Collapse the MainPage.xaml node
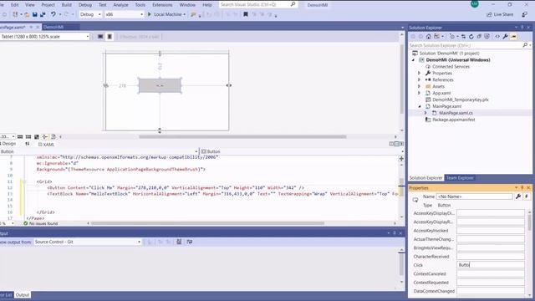The width and height of the screenshot is (535, 301). 420,106
